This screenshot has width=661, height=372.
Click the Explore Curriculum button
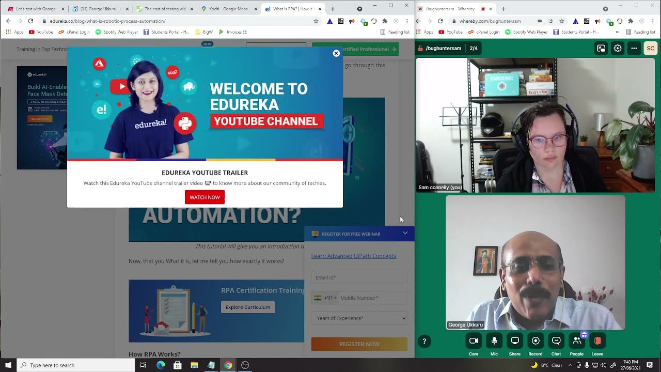(248, 307)
